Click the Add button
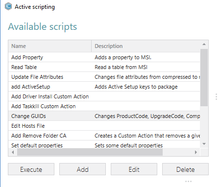 (82, 169)
